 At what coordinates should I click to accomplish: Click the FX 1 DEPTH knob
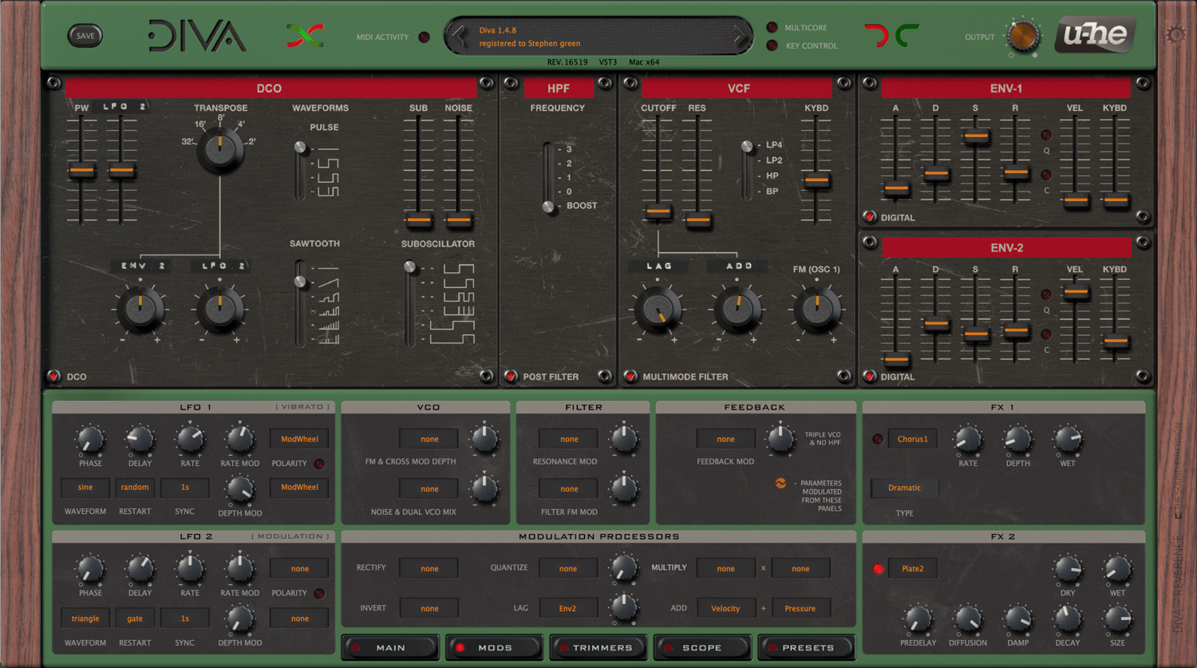click(x=1018, y=439)
